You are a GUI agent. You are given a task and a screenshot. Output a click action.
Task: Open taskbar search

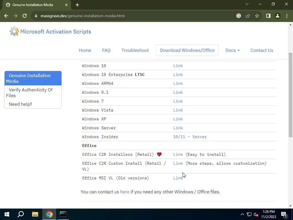pyautogui.click(x=21, y=214)
